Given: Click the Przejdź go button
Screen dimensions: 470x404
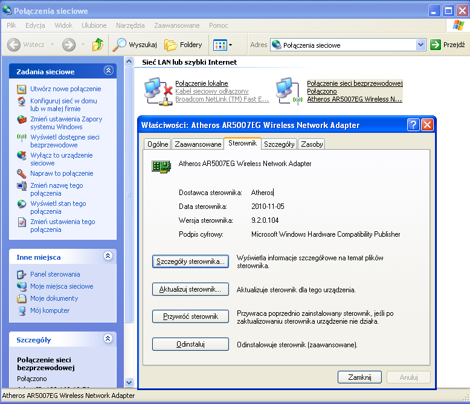Looking at the screenshot, I should point(448,45).
